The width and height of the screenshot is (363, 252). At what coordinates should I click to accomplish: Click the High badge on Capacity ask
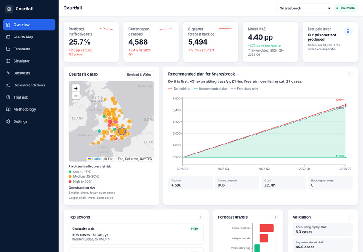[x=195, y=229]
